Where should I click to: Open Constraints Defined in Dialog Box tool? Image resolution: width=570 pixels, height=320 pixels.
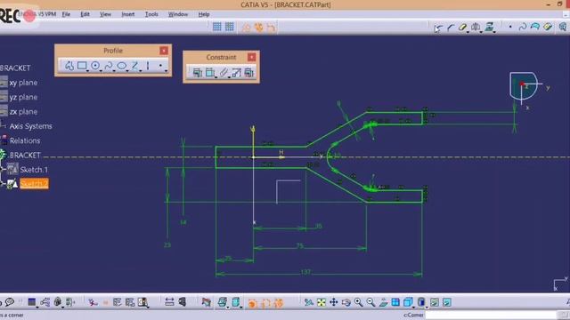tap(197, 73)
